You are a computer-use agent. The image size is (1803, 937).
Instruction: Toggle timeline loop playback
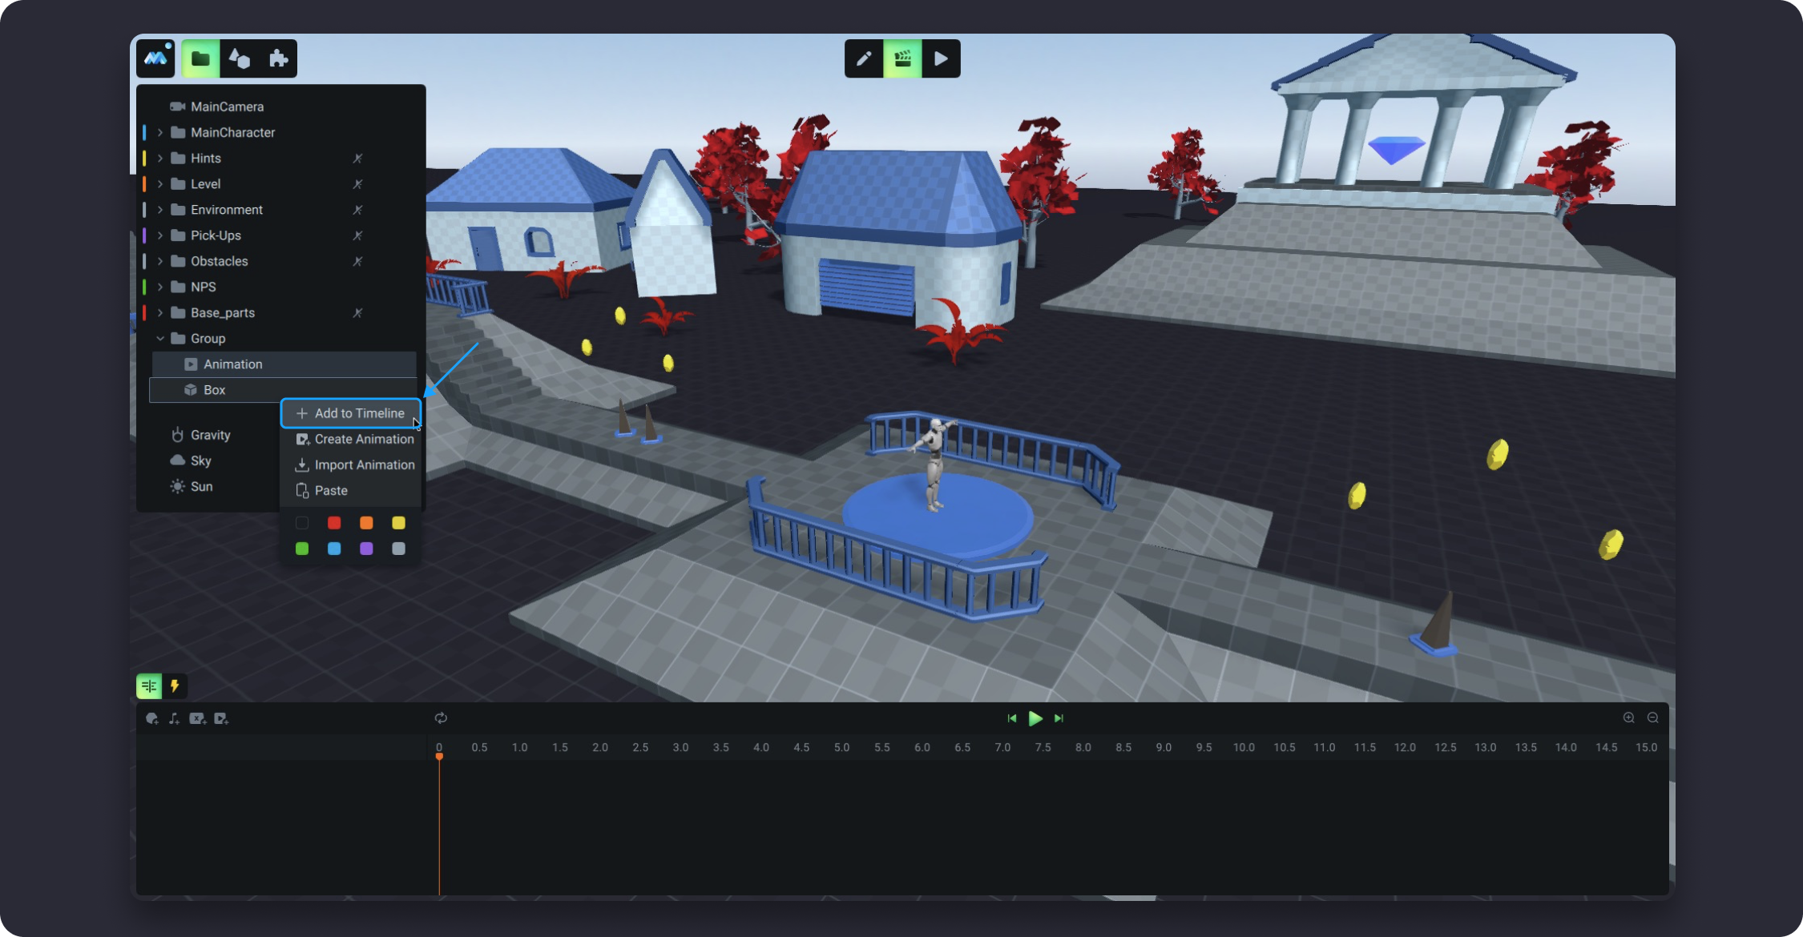(x=441, y=718)
